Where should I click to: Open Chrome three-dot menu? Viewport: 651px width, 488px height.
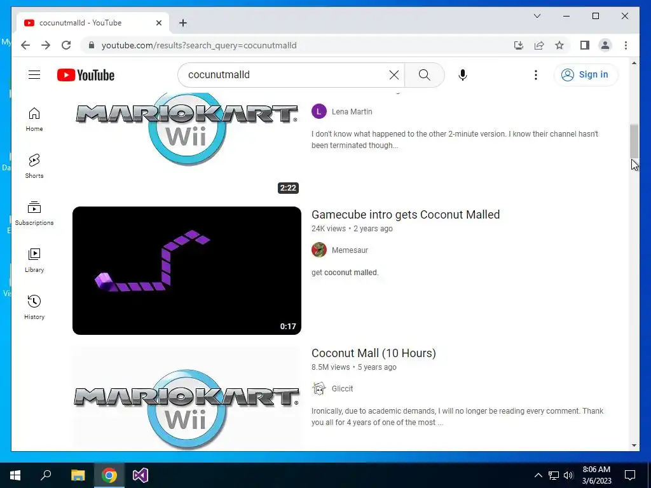pos(626,45)
